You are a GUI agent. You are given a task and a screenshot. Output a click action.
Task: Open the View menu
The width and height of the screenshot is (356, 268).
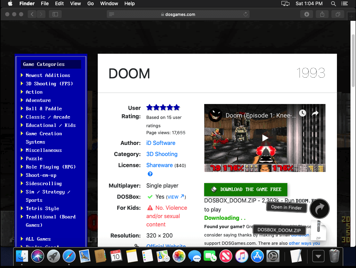click(x=75, y=3)
